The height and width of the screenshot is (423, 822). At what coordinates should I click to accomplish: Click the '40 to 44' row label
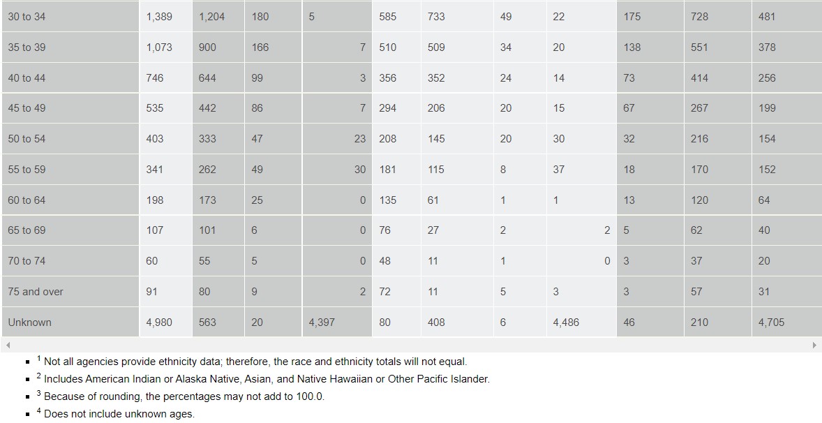point(70,77)
